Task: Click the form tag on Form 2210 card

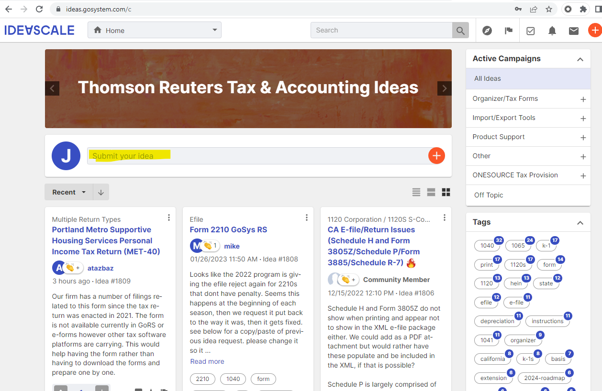Action: click(263, 379)
